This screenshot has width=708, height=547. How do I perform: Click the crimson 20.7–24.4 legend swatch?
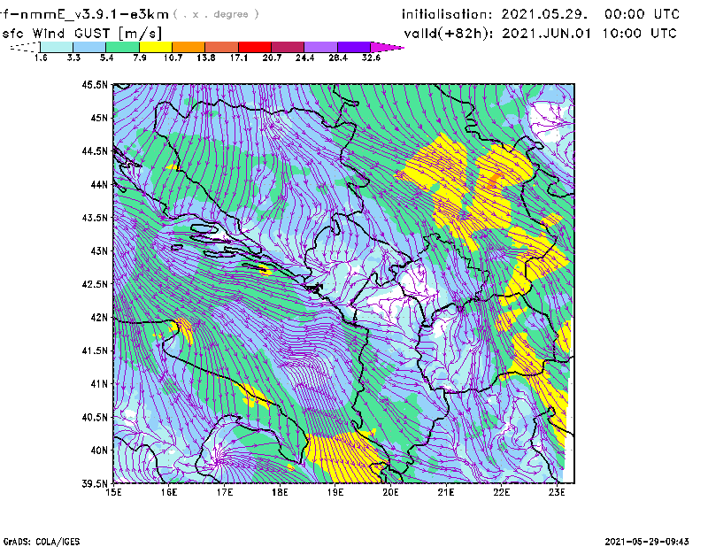288,47
